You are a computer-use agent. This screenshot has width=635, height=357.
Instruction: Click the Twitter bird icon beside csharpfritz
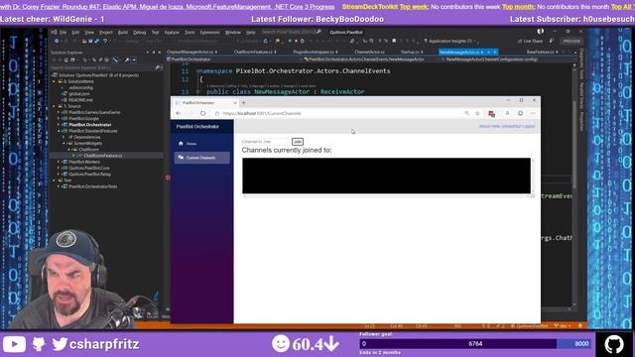(x=60, y=344)
